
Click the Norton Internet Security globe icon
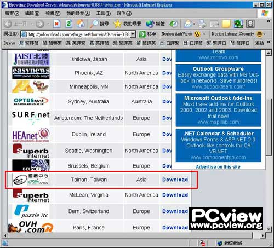(259, 34)
